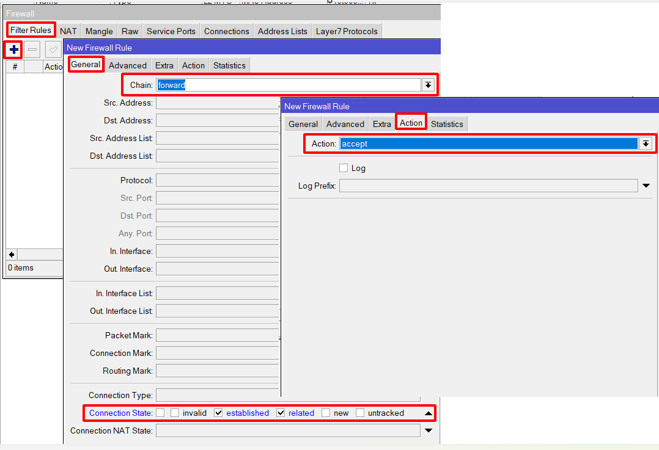Expand the Log Prefix field arrow
The width and height of the screenshot is (659, 450).
point(646,186)
